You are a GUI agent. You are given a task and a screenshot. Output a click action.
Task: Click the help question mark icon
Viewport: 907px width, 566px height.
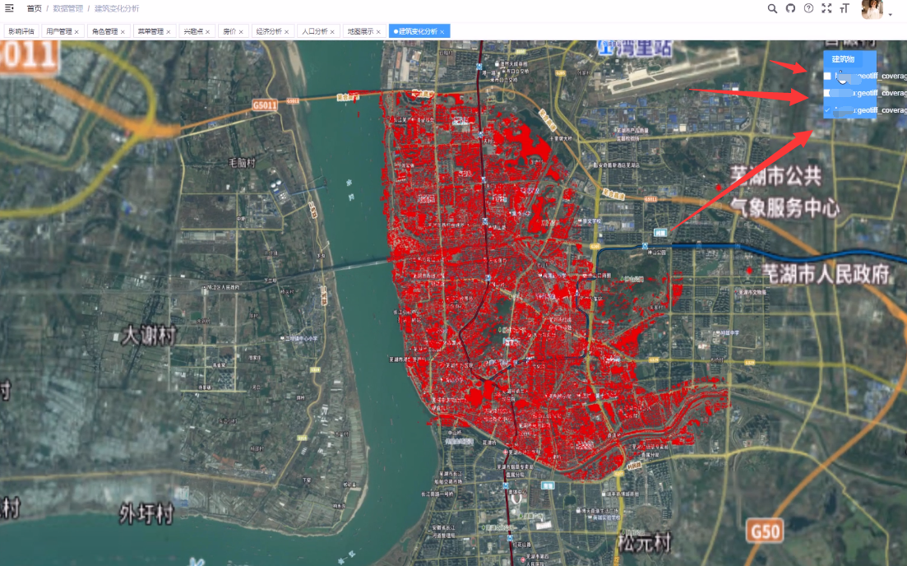tap(808, 8)
